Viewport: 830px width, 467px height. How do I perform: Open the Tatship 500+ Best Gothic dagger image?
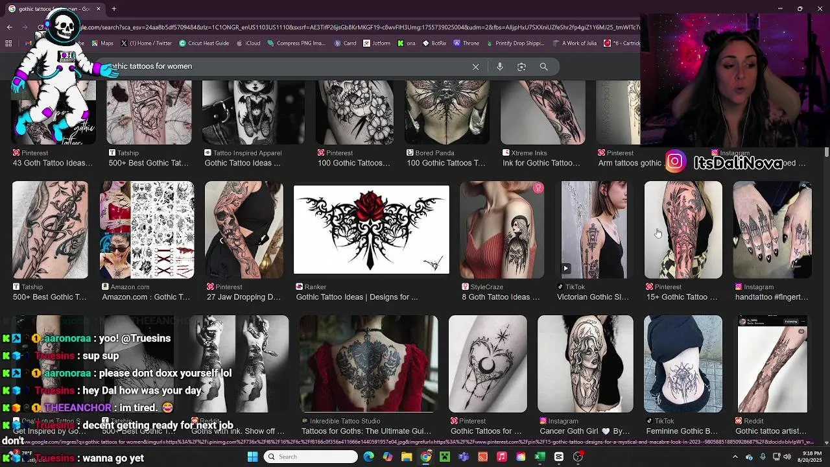(x=50, y=230)
